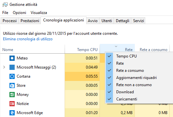173x117 pixels.
Task: Select the Cortana row name
Action: 24,76
